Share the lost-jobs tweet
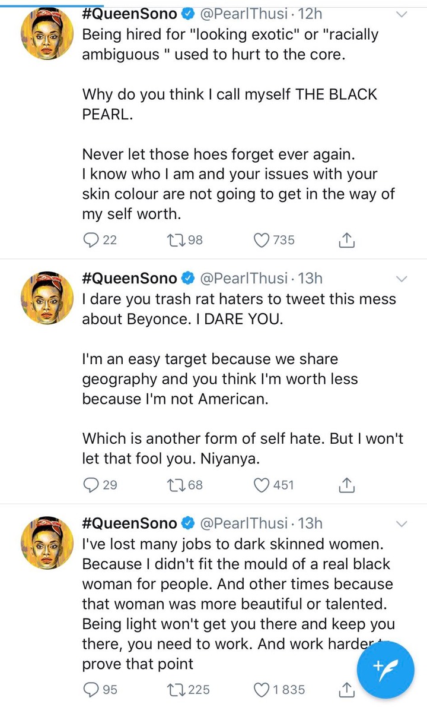Viewport: 427px width, 707px height. coord(347,690)
